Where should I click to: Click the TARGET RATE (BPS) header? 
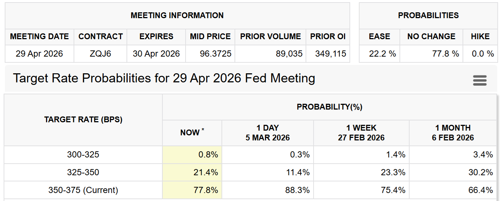click(83, 120)
